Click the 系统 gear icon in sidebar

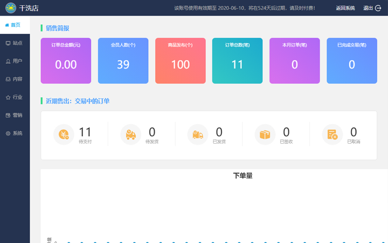(x=8, y=133)
